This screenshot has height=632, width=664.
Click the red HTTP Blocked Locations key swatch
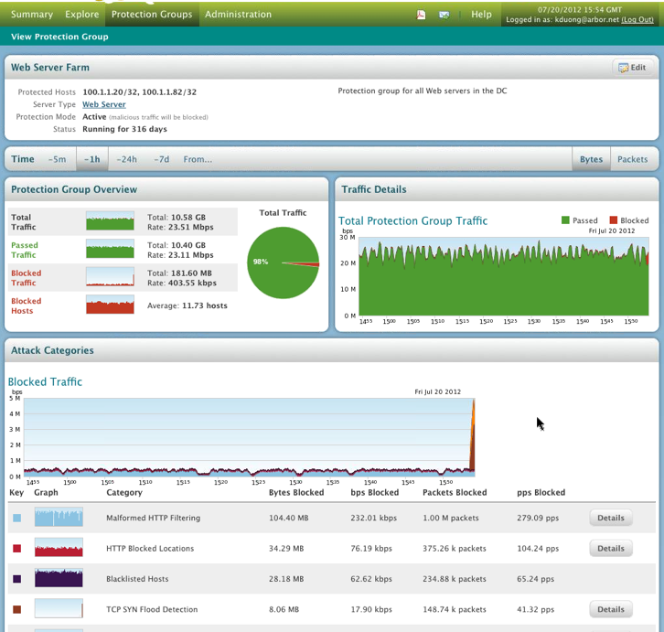click(x=16, y=549)
